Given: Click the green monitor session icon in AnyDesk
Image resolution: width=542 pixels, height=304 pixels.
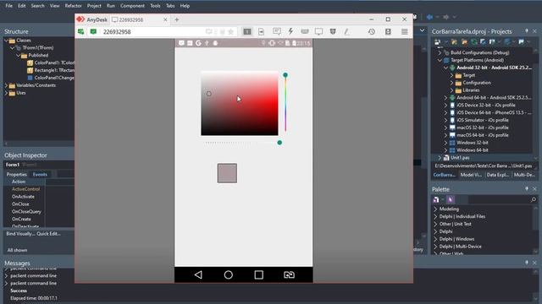Looking at the screenshot, I should coord(93,31).
